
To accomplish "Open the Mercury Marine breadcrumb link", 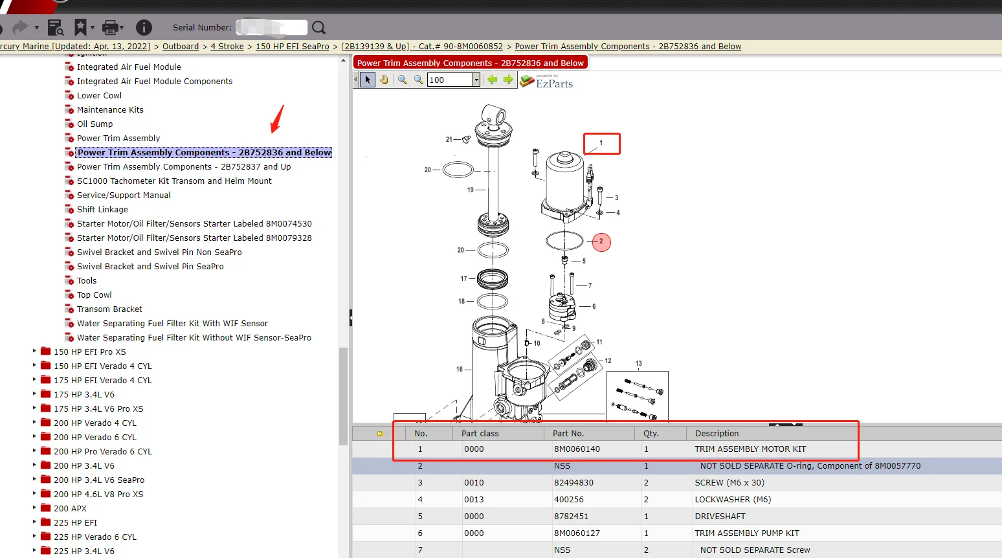I will (x=75, y=47).
